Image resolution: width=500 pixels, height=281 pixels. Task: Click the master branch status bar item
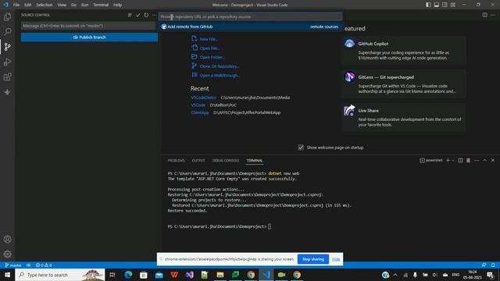point(13,265)
